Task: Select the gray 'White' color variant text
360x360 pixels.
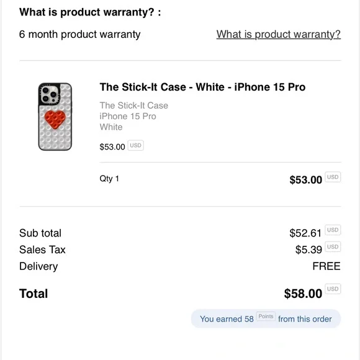Action: pos(111,127)
